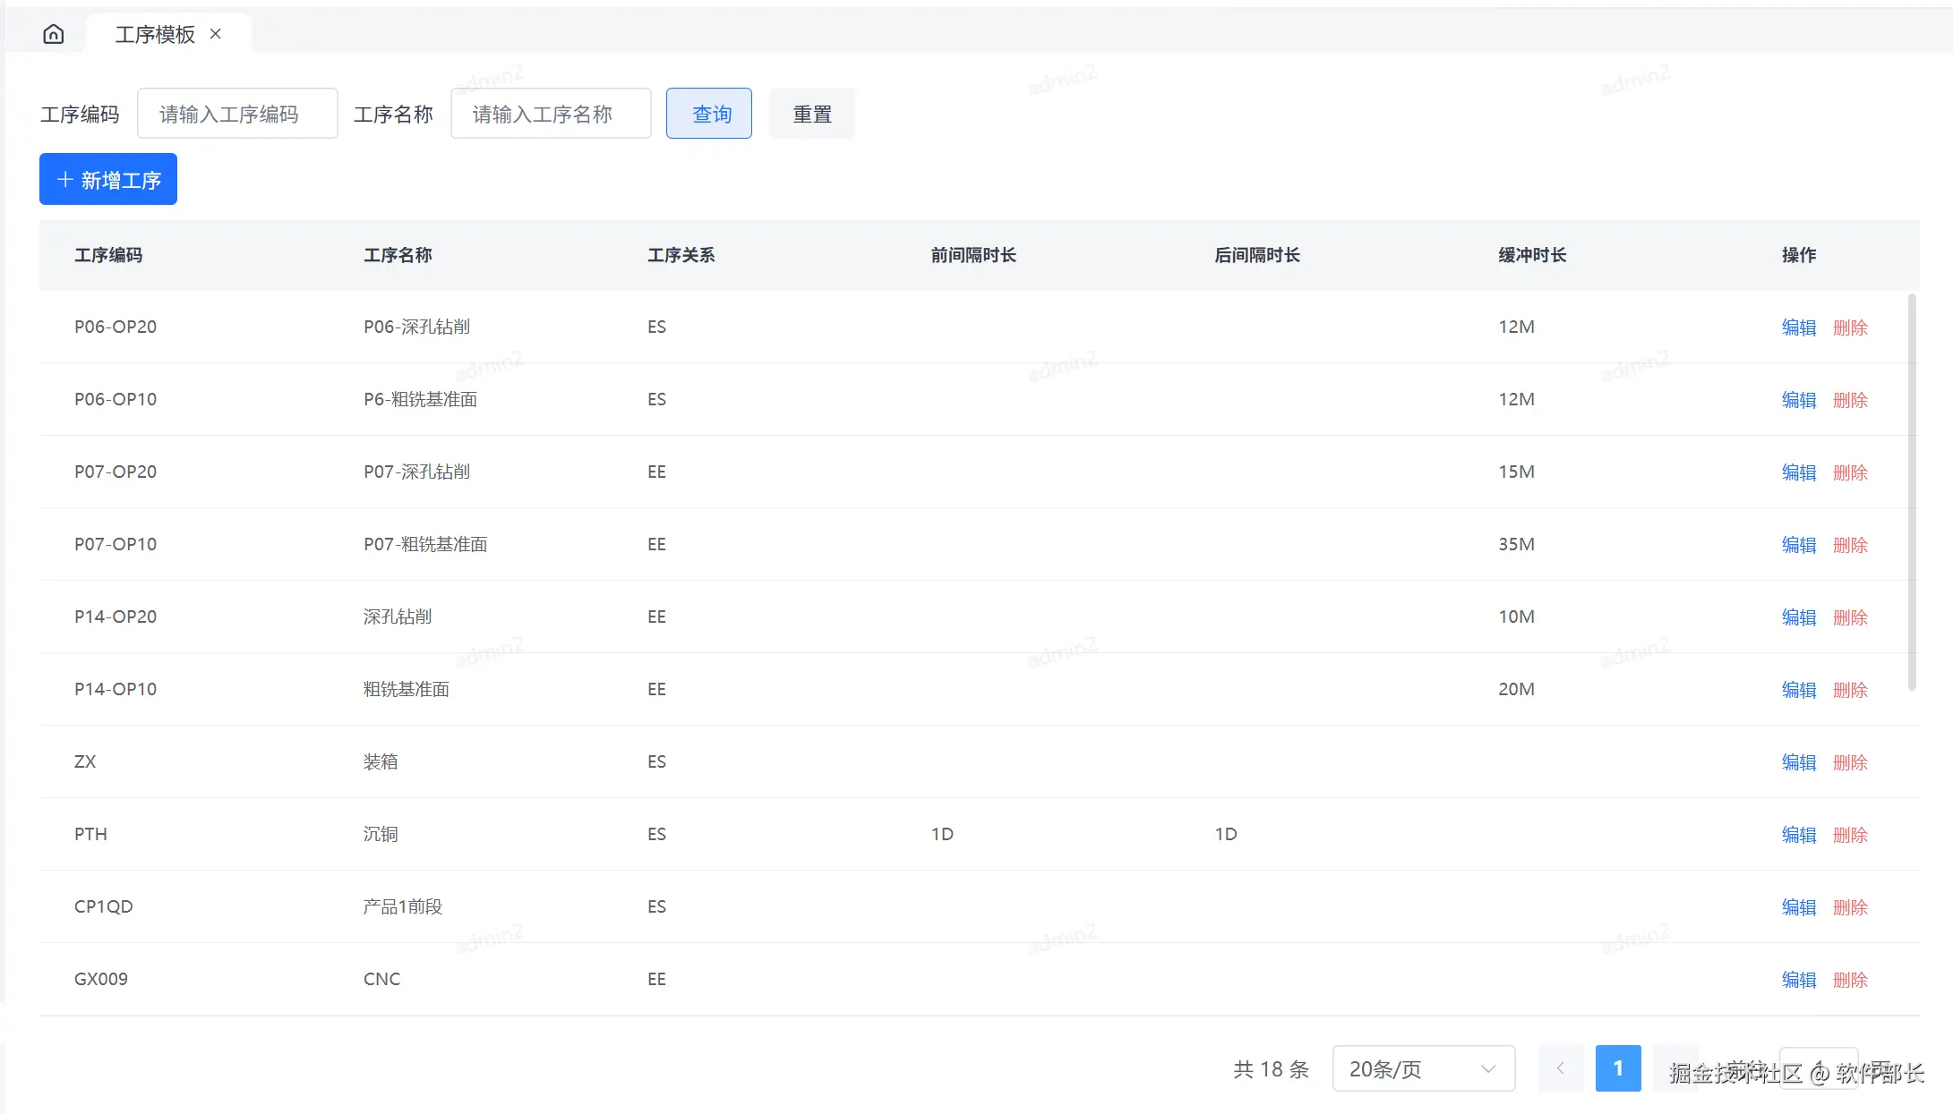Delete the P06-OP10 row
The height and width of the screenshot is (1114, 1953).
click(x=1850, y=400)
